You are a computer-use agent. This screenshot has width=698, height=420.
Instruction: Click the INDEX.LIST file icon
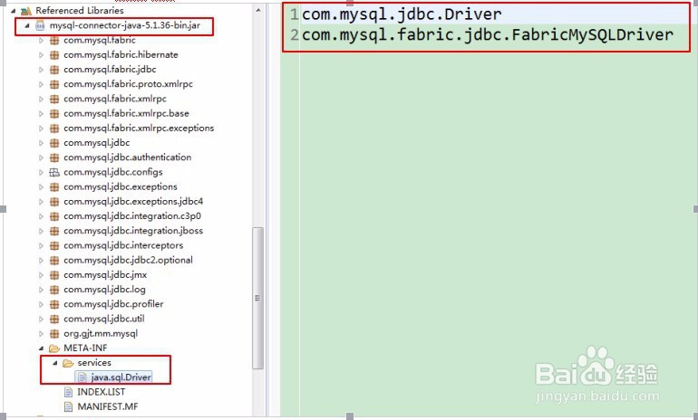coord(68,393)
